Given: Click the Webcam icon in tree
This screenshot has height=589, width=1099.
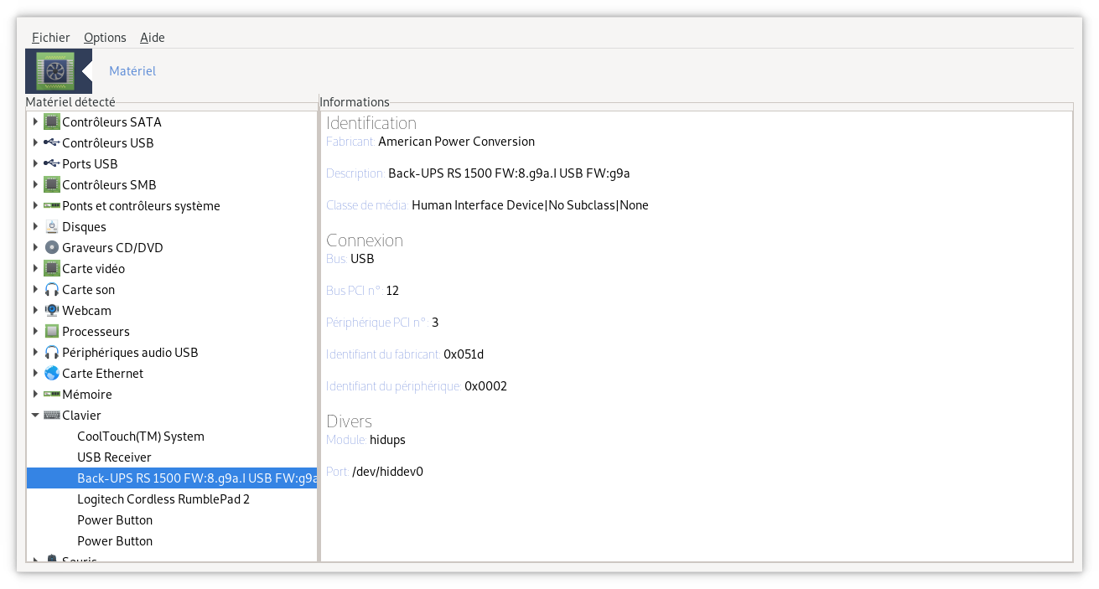Looking at the screenshot, I should [x=52, y=311].
